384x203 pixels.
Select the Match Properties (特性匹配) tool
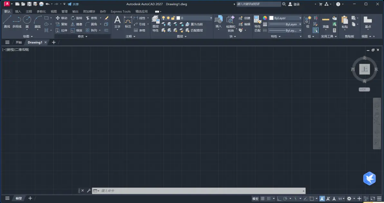pos(257,24)
